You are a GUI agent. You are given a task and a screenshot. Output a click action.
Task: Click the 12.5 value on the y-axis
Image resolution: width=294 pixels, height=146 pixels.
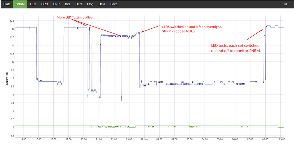[x=11, y=21]
